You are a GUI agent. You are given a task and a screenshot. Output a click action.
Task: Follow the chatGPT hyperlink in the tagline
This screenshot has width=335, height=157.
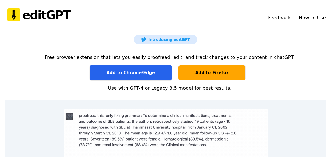pos(283,57)
